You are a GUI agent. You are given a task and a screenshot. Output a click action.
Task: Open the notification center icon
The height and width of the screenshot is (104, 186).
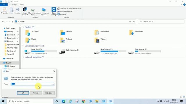click(181, 101)
